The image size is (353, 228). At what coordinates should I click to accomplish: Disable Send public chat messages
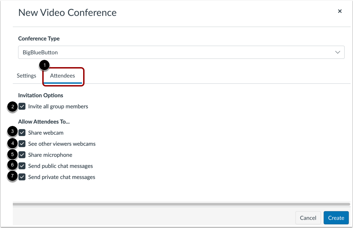coord(22,166)
